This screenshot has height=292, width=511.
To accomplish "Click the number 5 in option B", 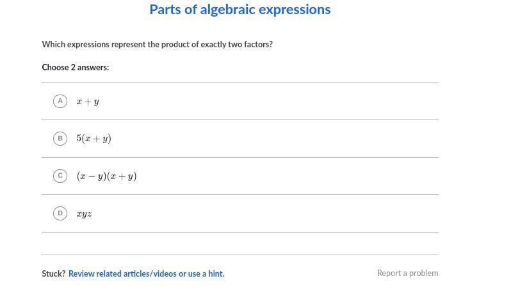I will tap(79, 139).
